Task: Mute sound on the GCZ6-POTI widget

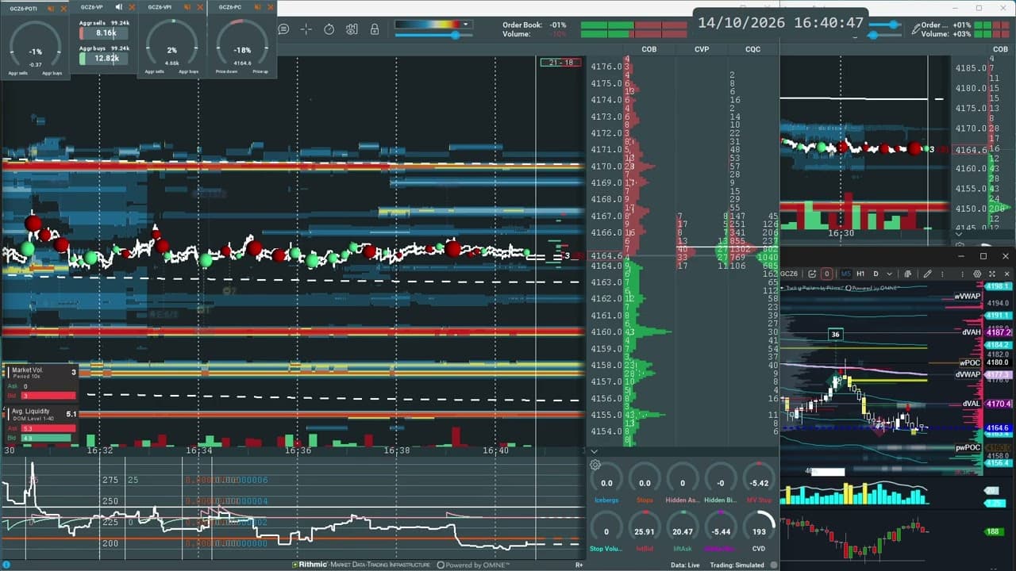Action: tap(51, 8)
